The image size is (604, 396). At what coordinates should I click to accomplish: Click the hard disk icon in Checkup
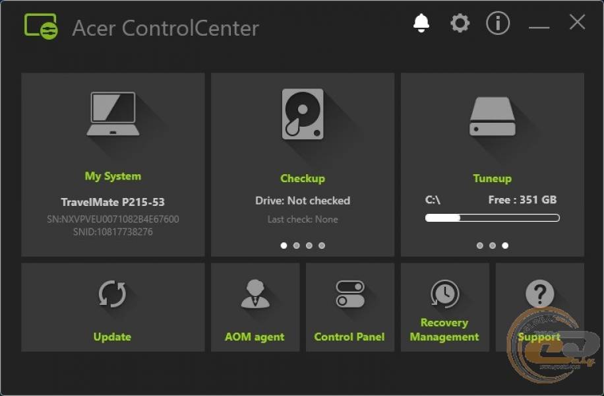pos(303,114)
